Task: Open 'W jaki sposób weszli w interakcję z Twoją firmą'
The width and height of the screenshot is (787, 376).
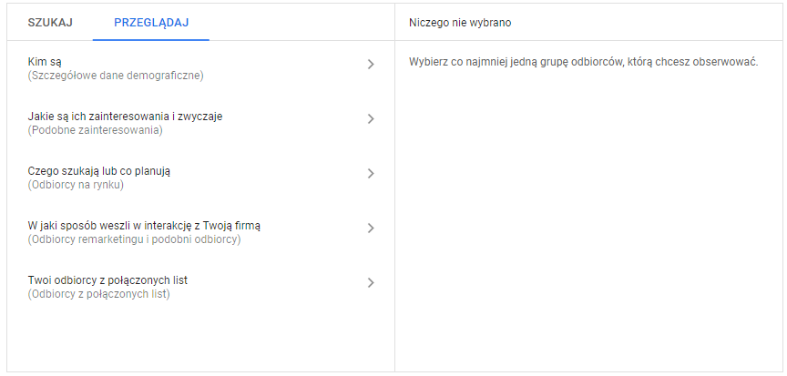Action: click(x=144, y=226)
